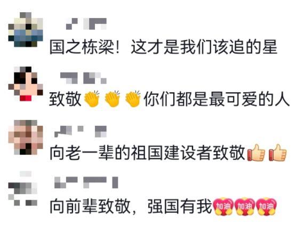
Task: Tap the second commenter's blurred username
Action: [x=83, y=78]
